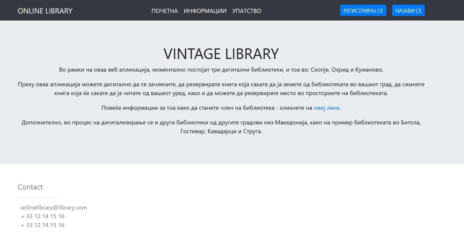This screenshot has height=252, width=464.
Task: Open the ПОЧЕТНА home page
Action: (x=165, y=11)
